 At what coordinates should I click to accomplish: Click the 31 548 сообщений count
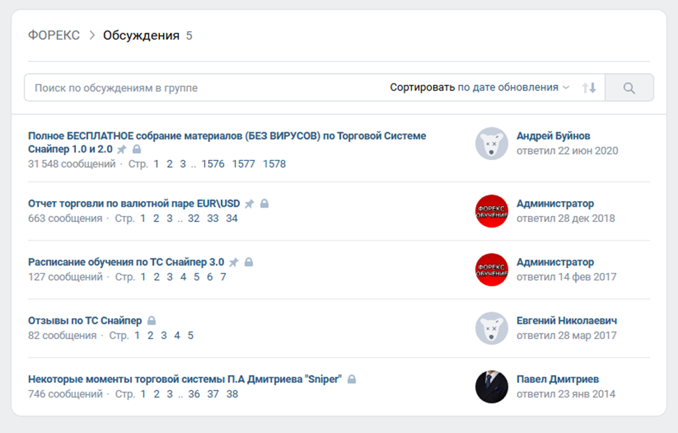(72, 164)
